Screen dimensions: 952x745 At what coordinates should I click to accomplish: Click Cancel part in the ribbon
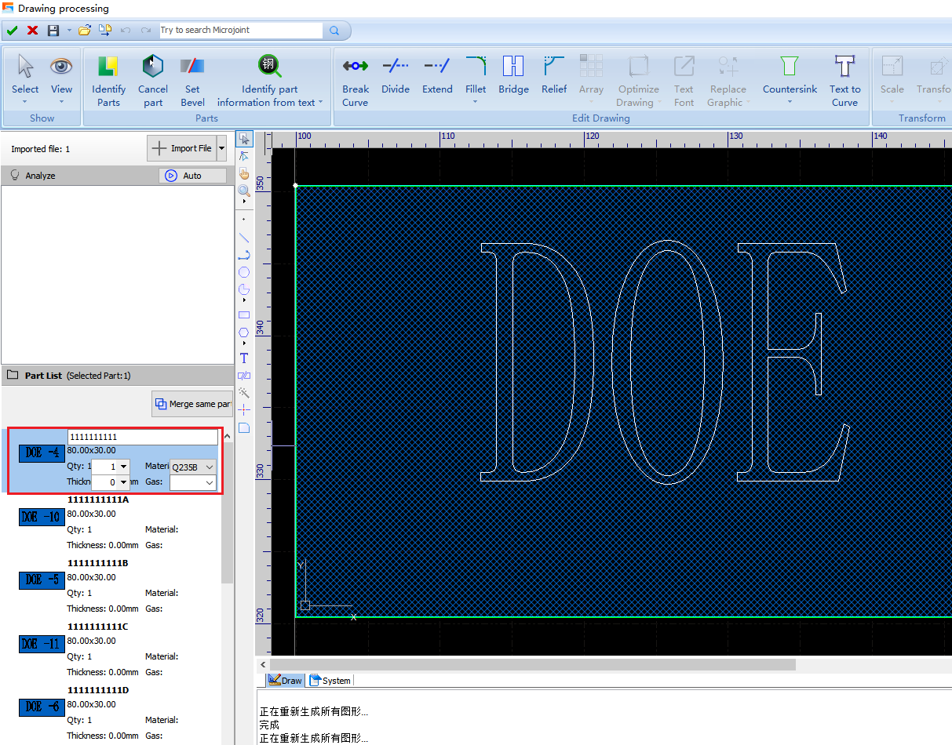click(153, 80)
